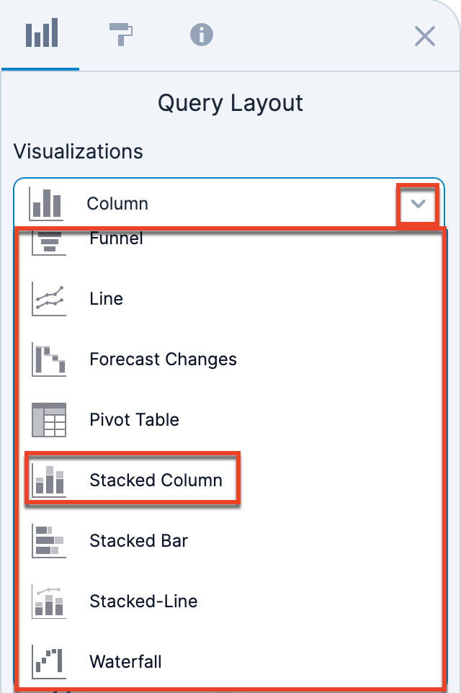Select the Line text option
Screen dimensions: 461x693
click(x=106, y=299)
